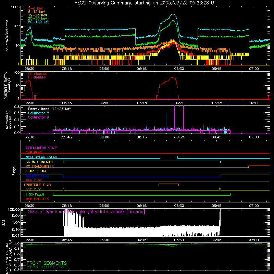Click the 0.8 tick on modulation axis
Screen dimensions: 274x274
coord(17,107)
